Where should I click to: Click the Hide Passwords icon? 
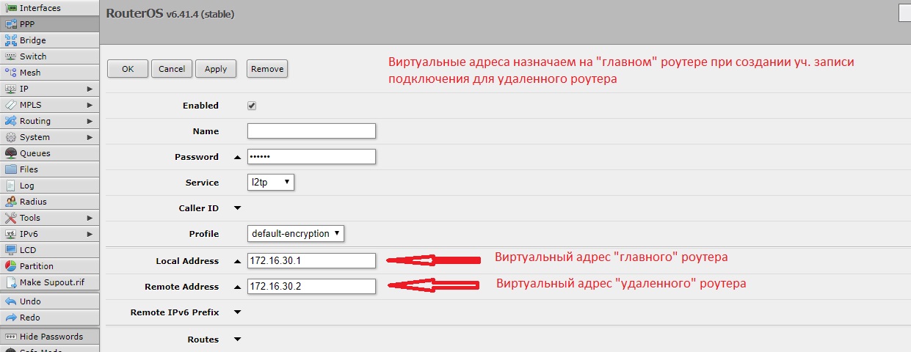(x=11, y=337)
